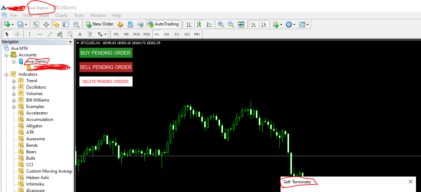Click the New Order button
This screenshot has height=192, width=421.
pyautogui.click(x=100, y=24)
